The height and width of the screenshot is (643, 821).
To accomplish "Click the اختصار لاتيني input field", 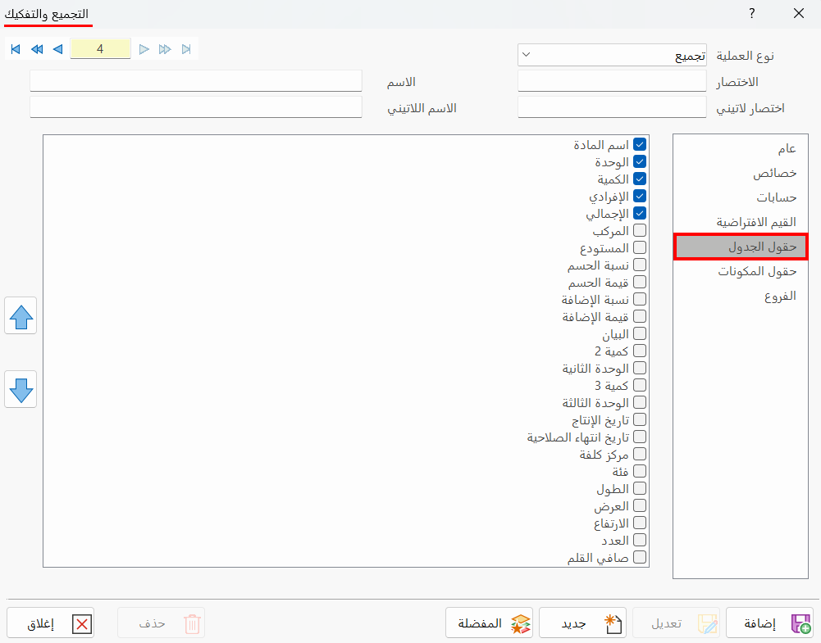I will (x=612, y=107).
